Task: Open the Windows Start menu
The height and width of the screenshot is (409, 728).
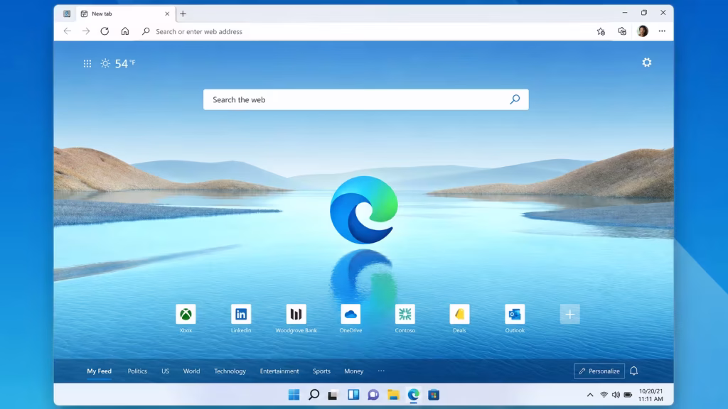Action: point(294,395)
